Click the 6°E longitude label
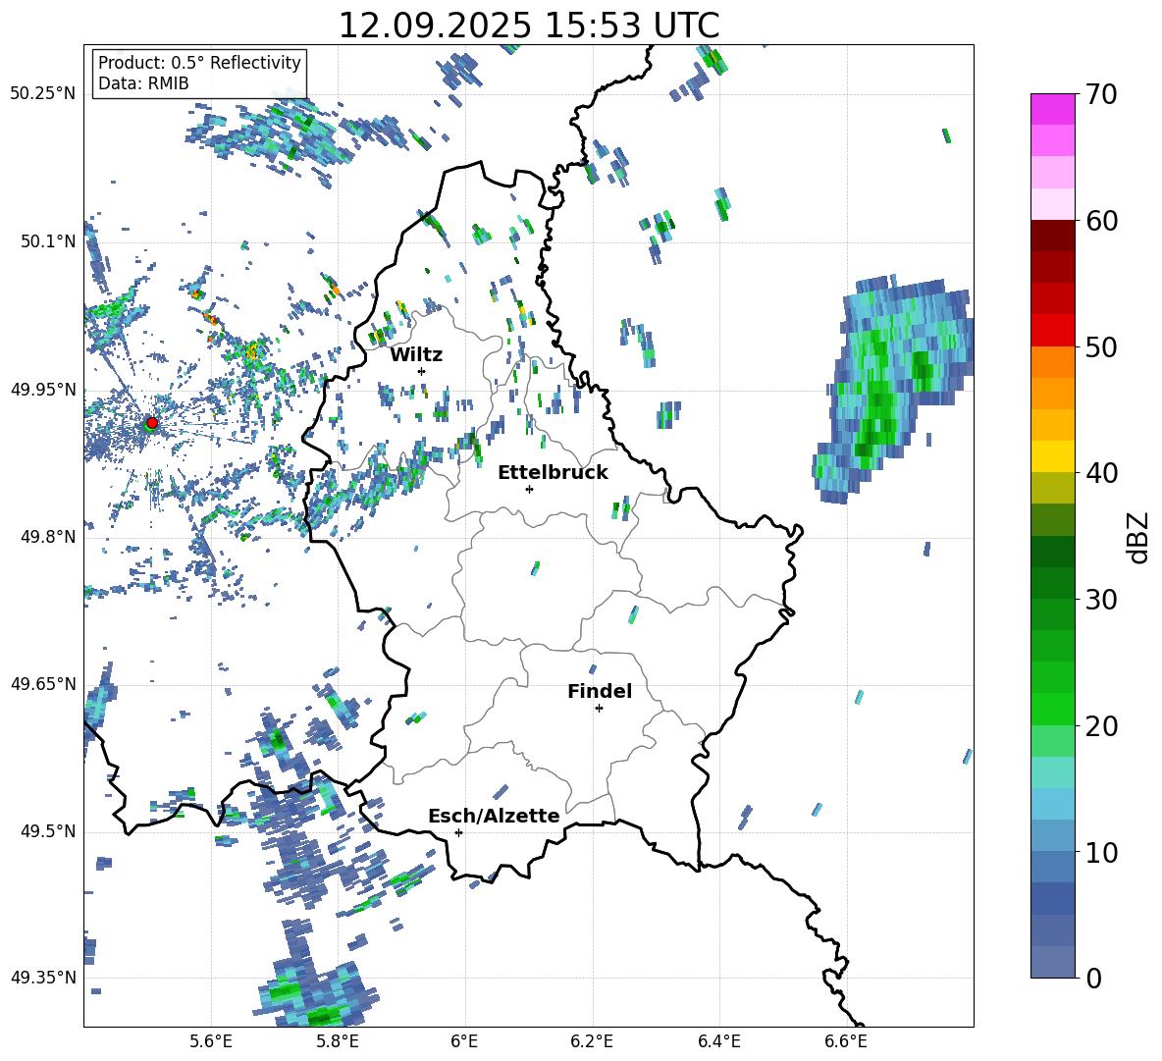The image size is (1162, 1061). click(x=465, y=1042)
